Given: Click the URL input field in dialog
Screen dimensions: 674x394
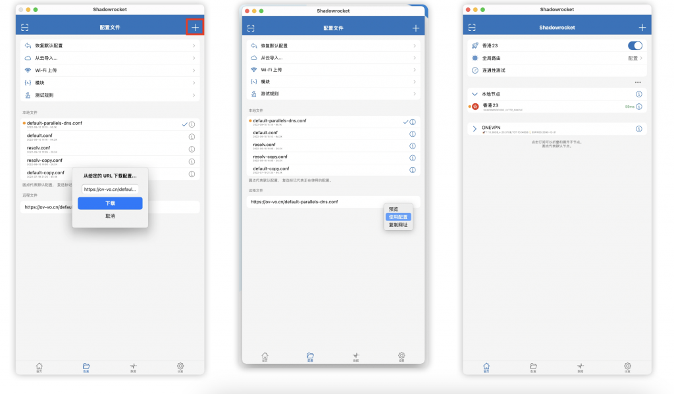Looking at the screenshot, I should tap(110, 189).
